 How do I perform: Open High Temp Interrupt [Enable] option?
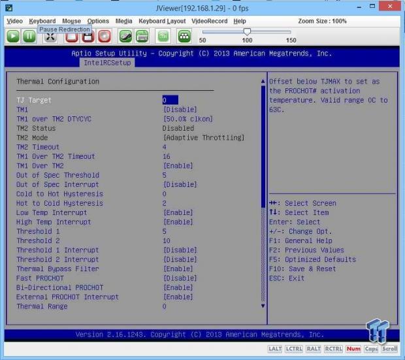(178, 222)
